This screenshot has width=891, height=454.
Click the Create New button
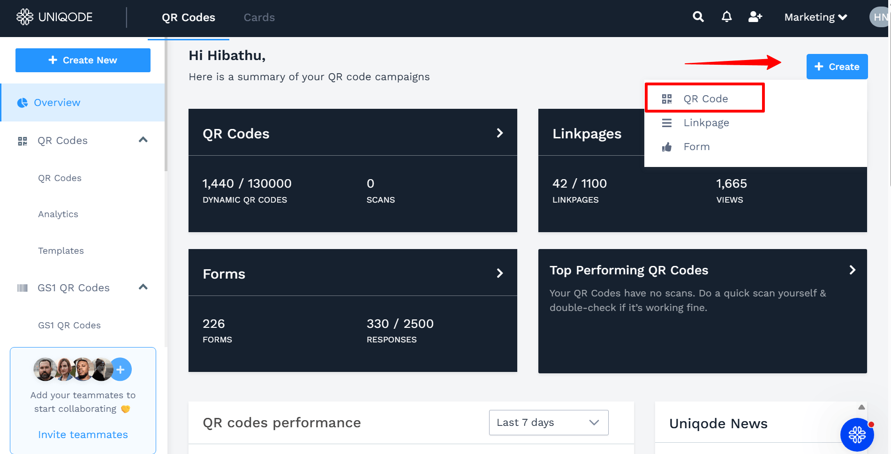click(x=83, y=60)
